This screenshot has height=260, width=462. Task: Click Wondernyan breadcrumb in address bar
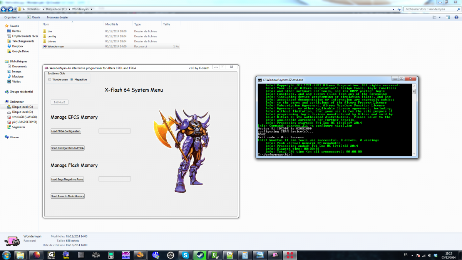(x=80, y=9)
